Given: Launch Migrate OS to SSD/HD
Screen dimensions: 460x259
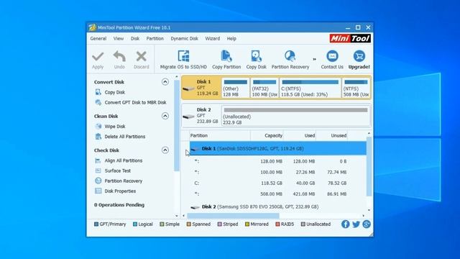Looking at the screenshot, I should coord(183,60).
